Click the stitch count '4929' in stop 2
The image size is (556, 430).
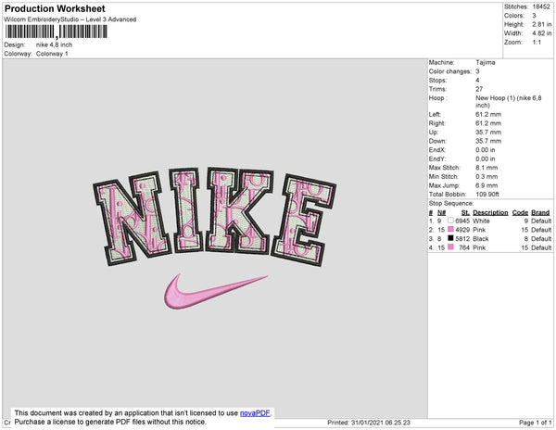pos(462,230)
